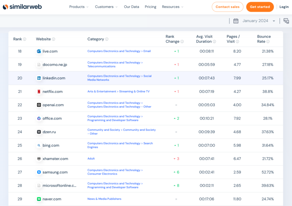Image resolution: width=292 pixels, height=206 pixels.
Task: Show info tooltip for Avg. Visit Duration
Action: click(x=214, y=42)
